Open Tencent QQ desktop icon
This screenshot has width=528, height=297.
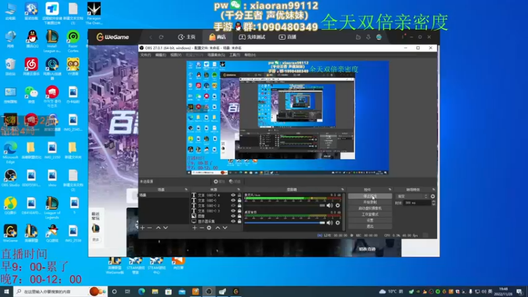31,40
